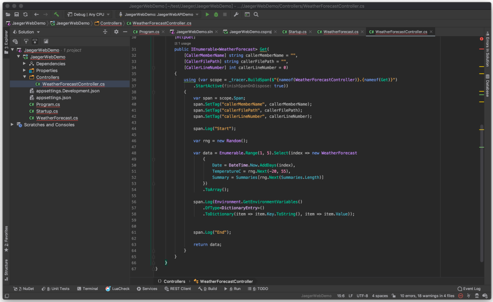Open Search Everywhere magnifier icon

coord(256,14)
